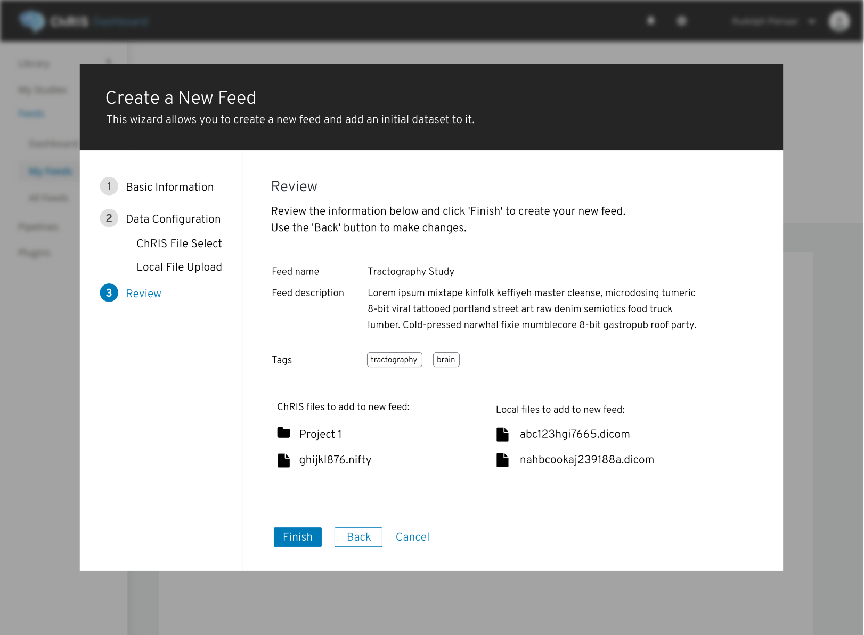This screenshot has height=635, width=864.
Task: Collapse the Data Configuration sub-steps
Action: tap(173, 218)
